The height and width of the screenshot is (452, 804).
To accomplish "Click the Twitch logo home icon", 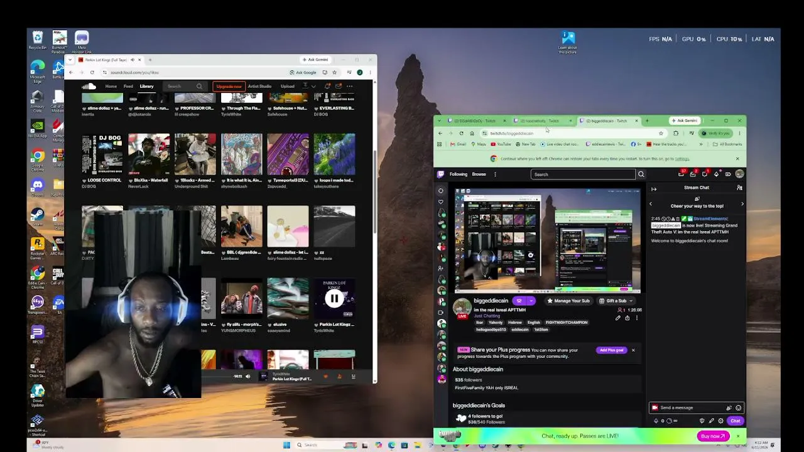I will 441,174.
